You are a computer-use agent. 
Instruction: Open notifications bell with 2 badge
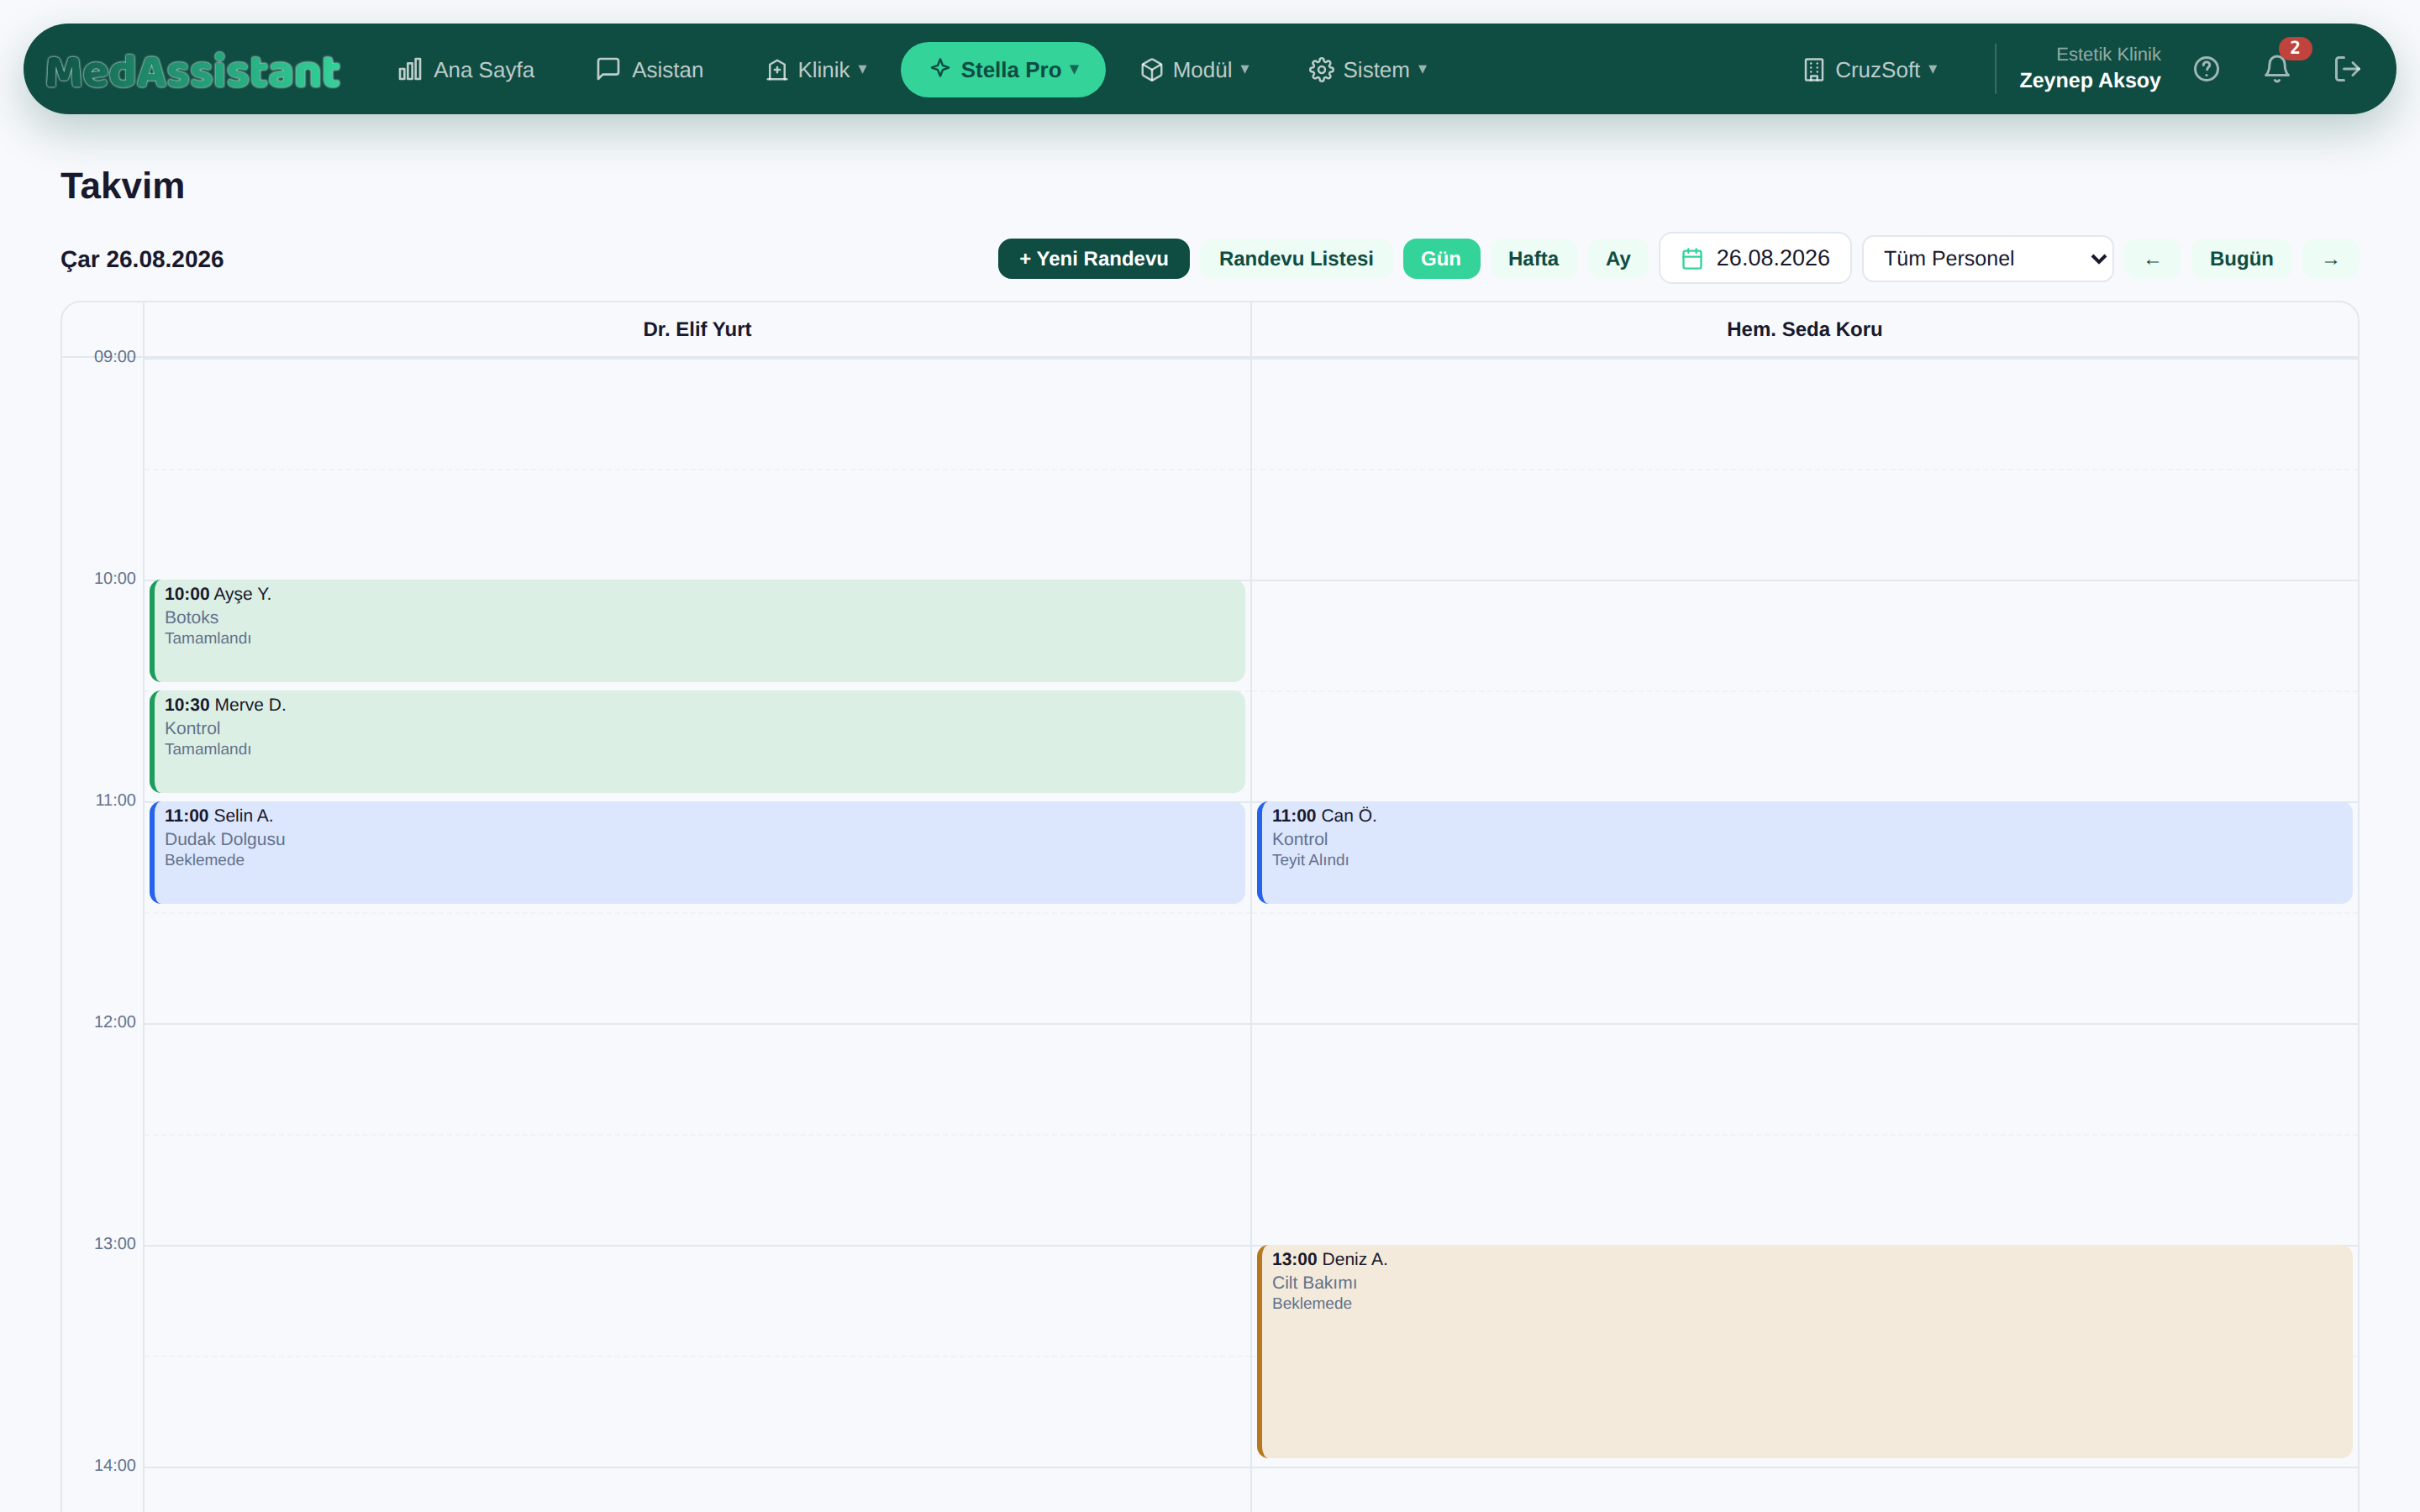click(x=2277, y=69)
